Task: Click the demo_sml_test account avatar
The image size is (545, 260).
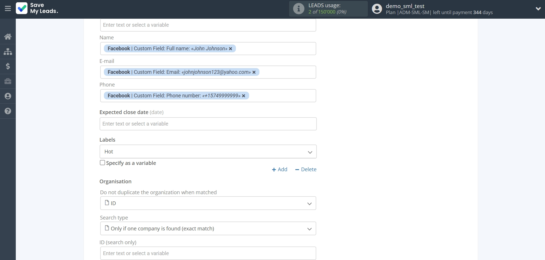Action: 376,9
